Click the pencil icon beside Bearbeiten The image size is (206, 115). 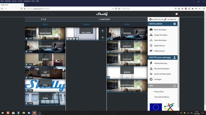pyautogui.click(x=165, y=19)
